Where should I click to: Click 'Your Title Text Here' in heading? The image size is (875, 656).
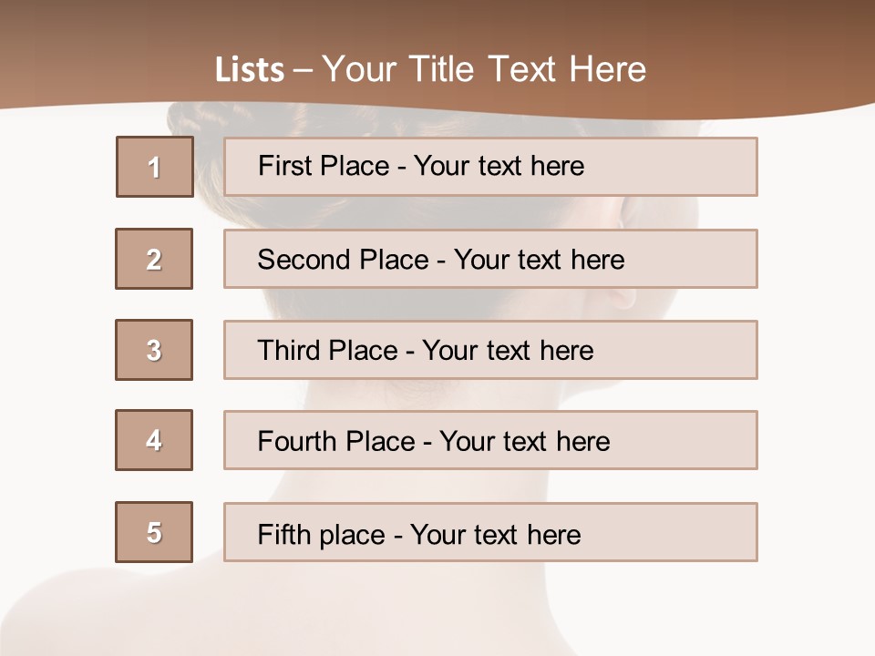coord(484,70)
